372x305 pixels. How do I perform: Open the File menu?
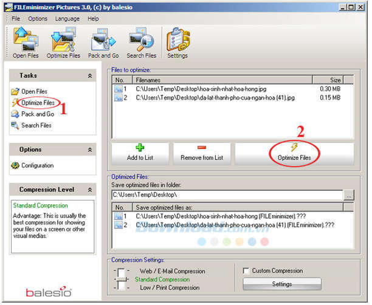tap(16, 18)
